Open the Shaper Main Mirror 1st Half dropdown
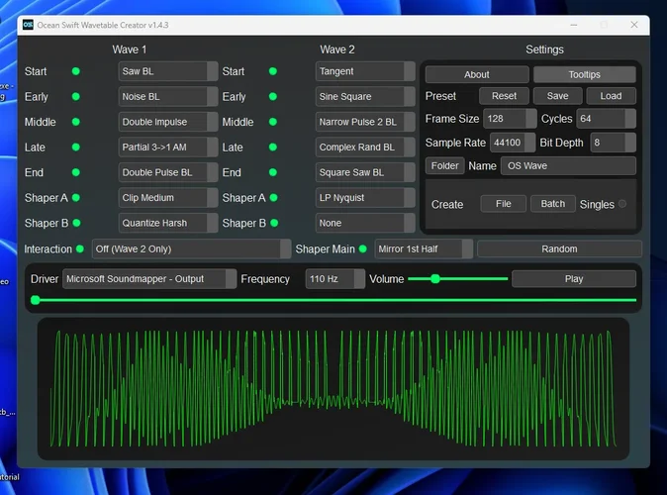Viewport: 667px width, 495px height. coord(424,248)
